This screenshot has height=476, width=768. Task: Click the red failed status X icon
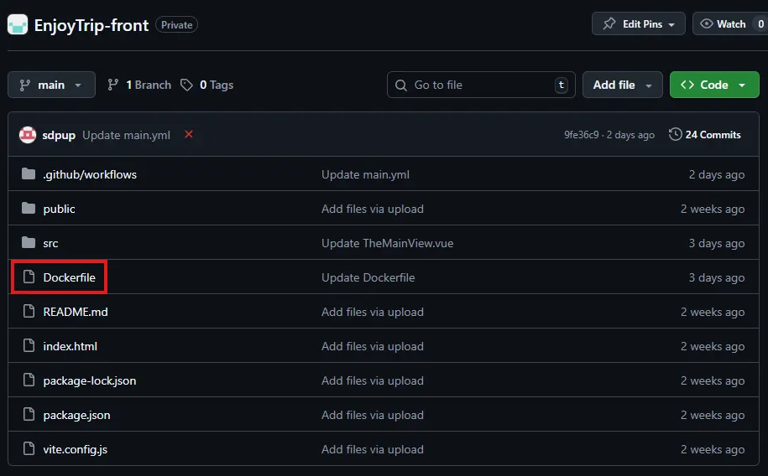pos(189,134)
